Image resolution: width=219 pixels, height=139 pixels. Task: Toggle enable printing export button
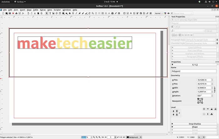click(211, 114)
